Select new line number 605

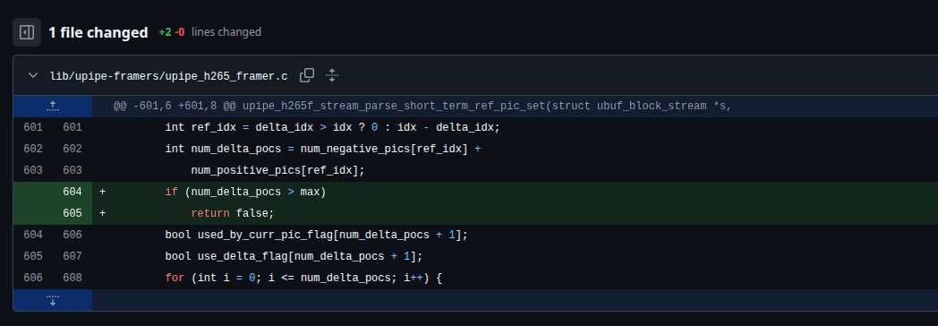(x=72, y=213)
